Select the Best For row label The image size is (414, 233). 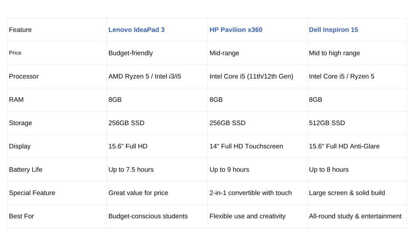(x=21, y=216)
